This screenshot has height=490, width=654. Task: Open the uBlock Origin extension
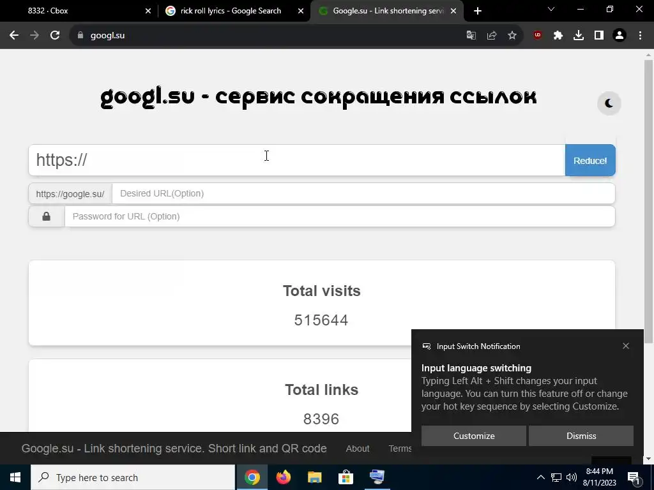(x=538, y=36)
